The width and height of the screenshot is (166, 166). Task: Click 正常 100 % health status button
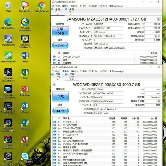point(60,31)
